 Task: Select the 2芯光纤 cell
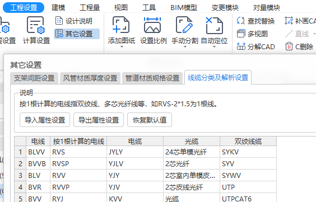pyautogui.click(x=192, y=163)
